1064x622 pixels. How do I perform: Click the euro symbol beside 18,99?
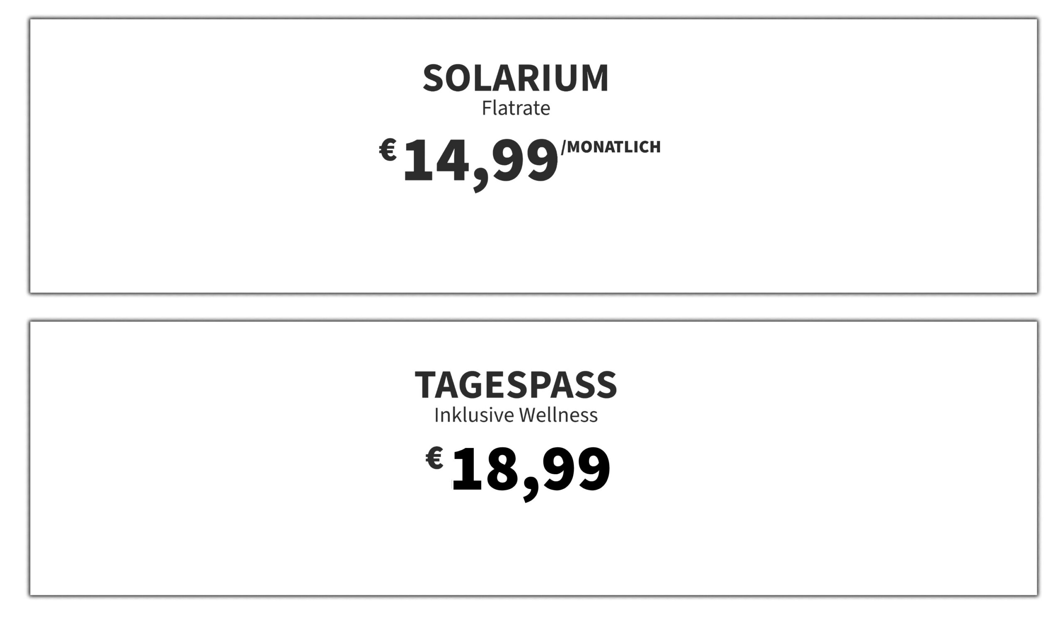click(x=434, y=458)
